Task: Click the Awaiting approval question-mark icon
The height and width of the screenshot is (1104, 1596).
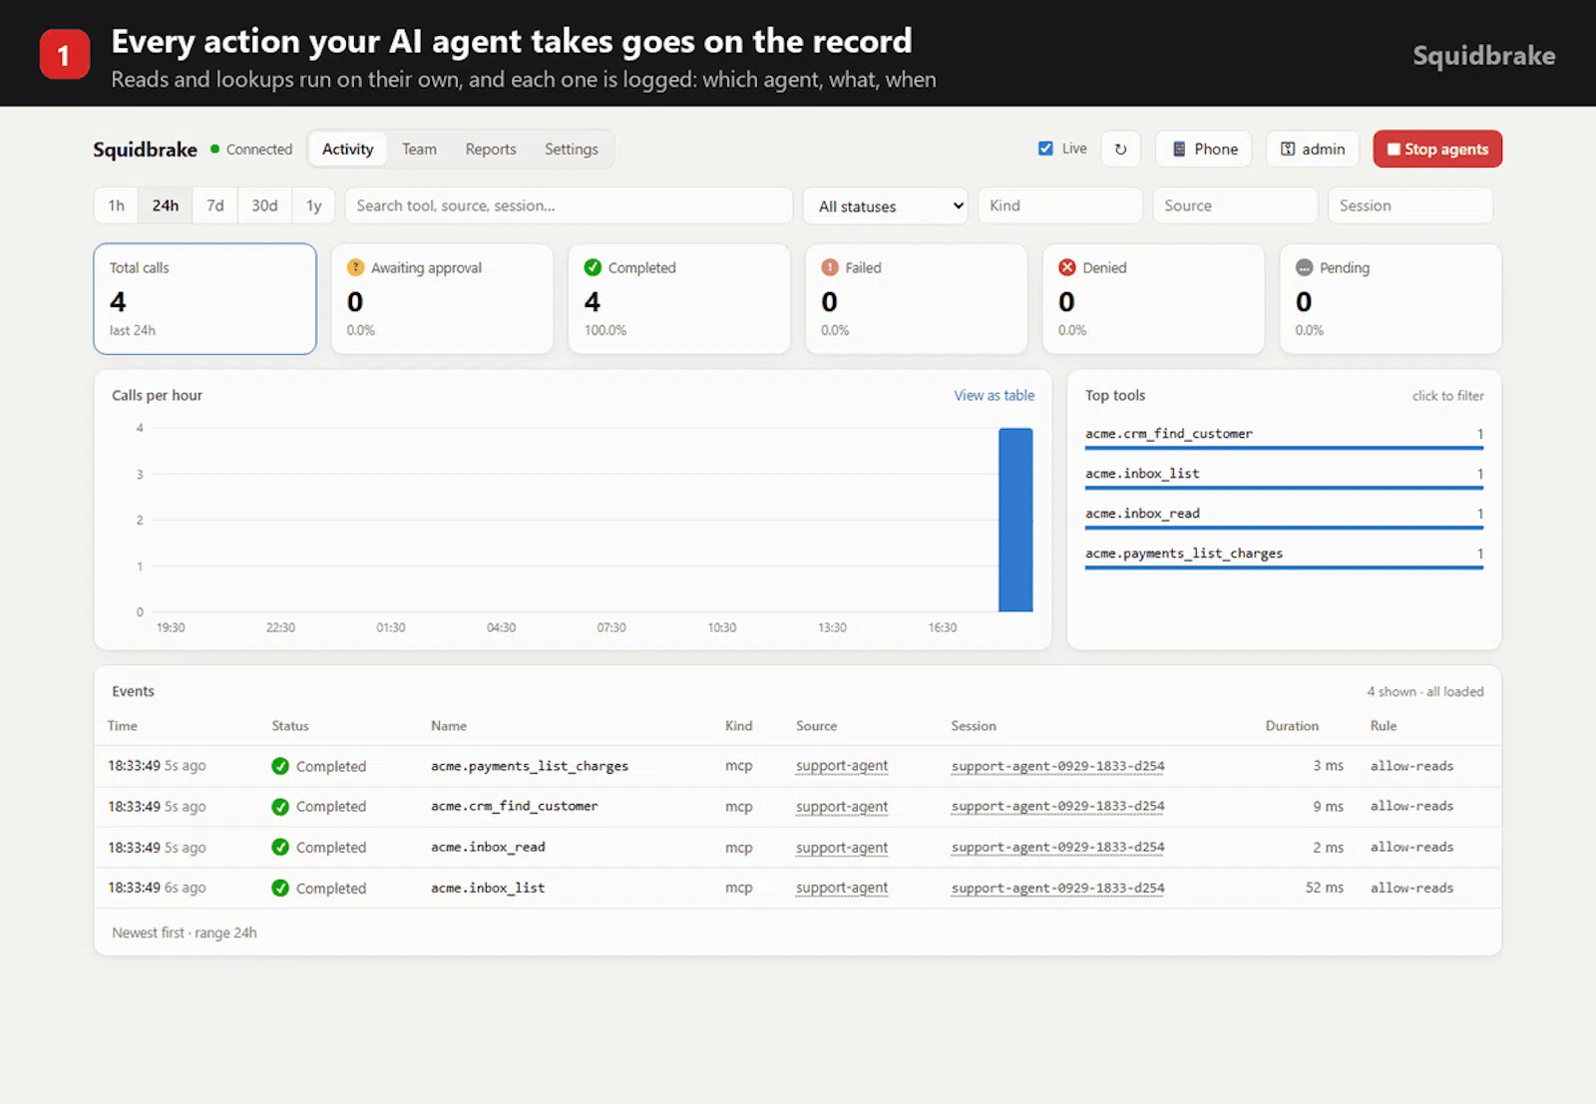Action: (x=355, y=267)
